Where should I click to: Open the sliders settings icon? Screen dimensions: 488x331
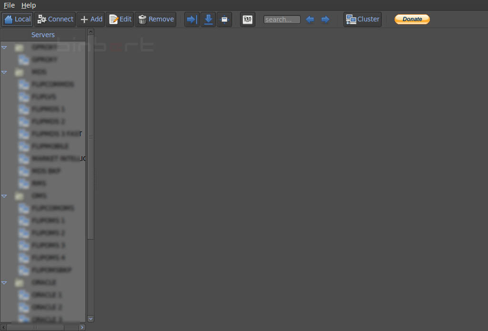pyautogui.click(x=248, y=19)
